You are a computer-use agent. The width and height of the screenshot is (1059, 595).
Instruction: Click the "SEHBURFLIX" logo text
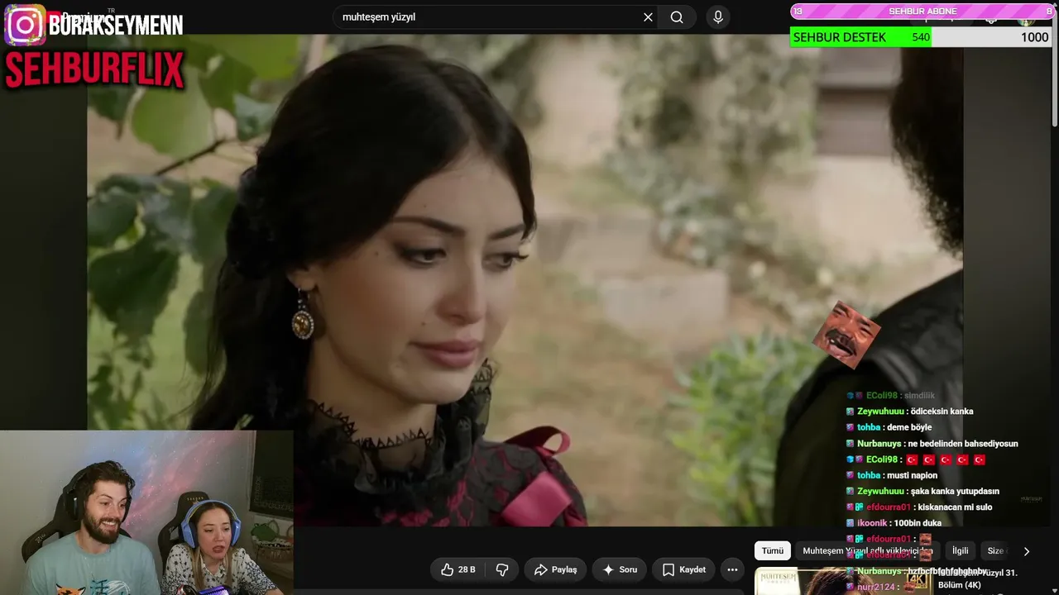tap(94, 70)
